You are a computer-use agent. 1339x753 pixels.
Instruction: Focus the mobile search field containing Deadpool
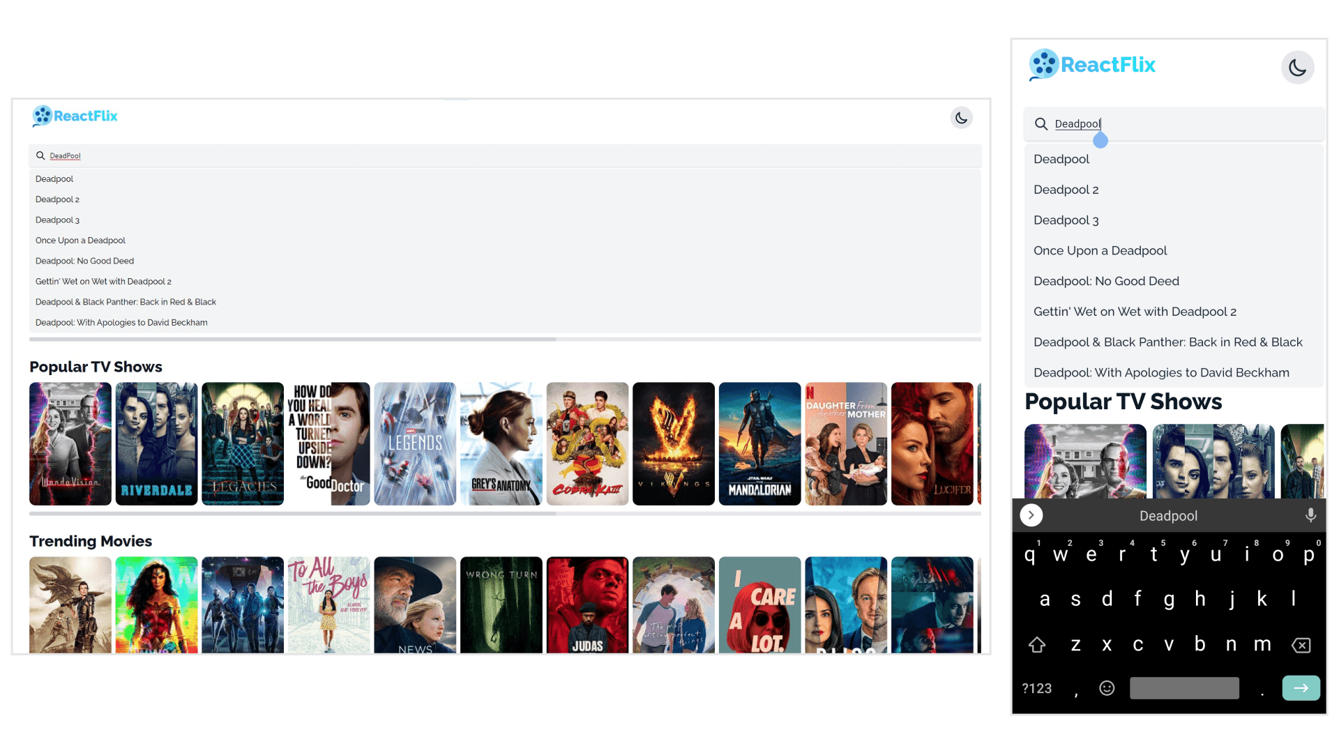1174,123
